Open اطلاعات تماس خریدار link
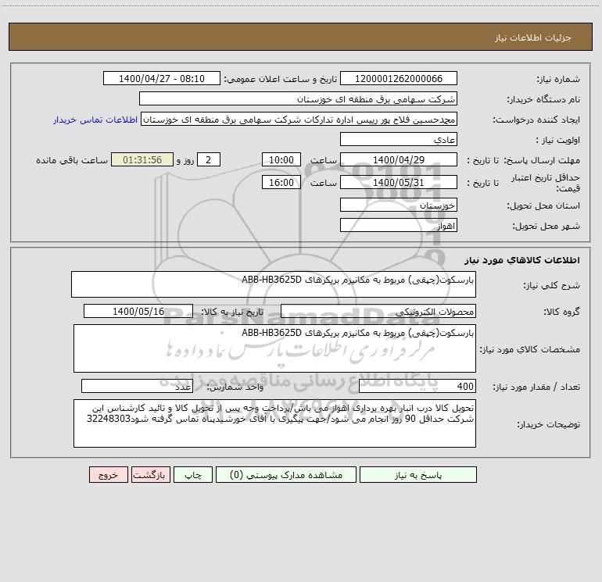602x582 pixels. tap(95, 120)
